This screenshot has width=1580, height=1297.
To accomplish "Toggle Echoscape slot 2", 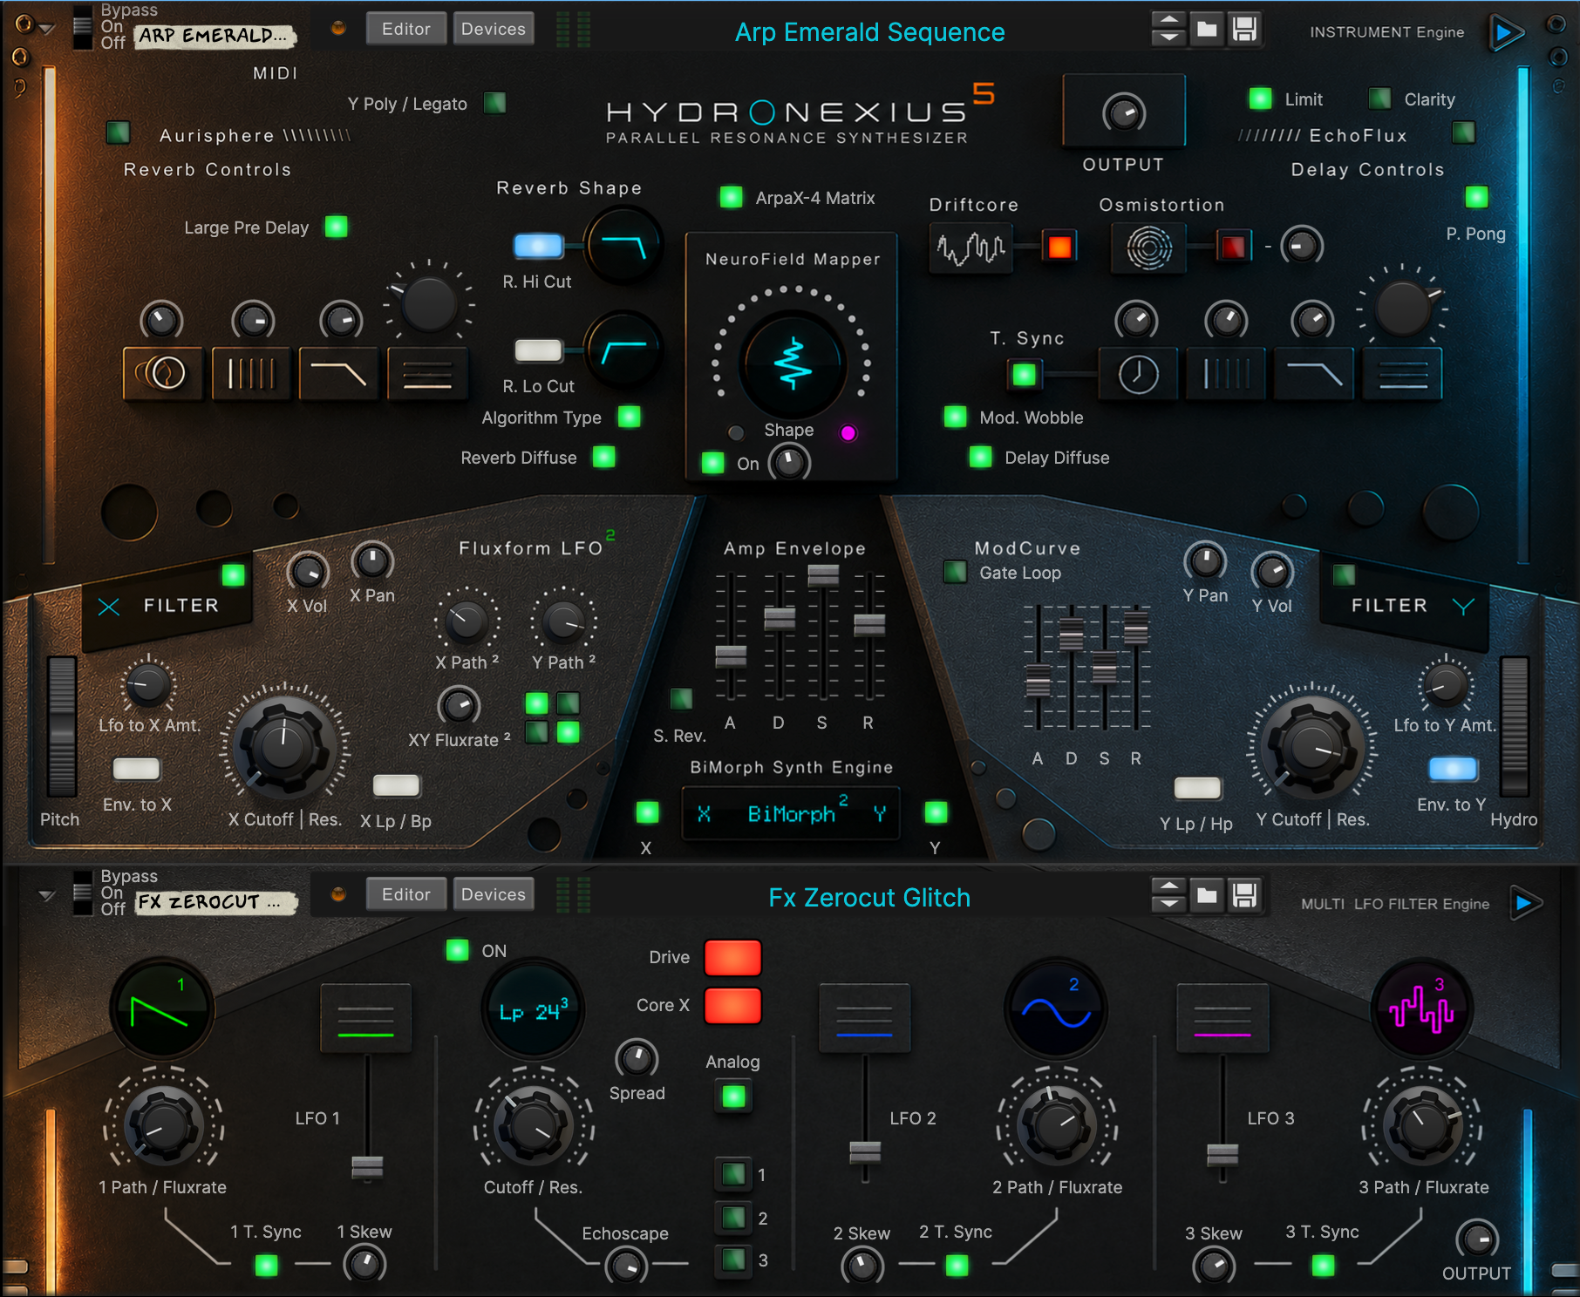I will 734,1218.
